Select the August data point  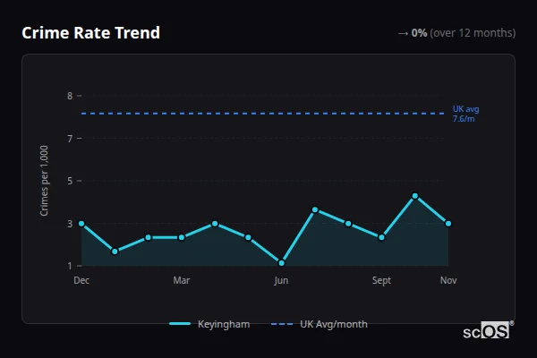(x=348, y=224)
